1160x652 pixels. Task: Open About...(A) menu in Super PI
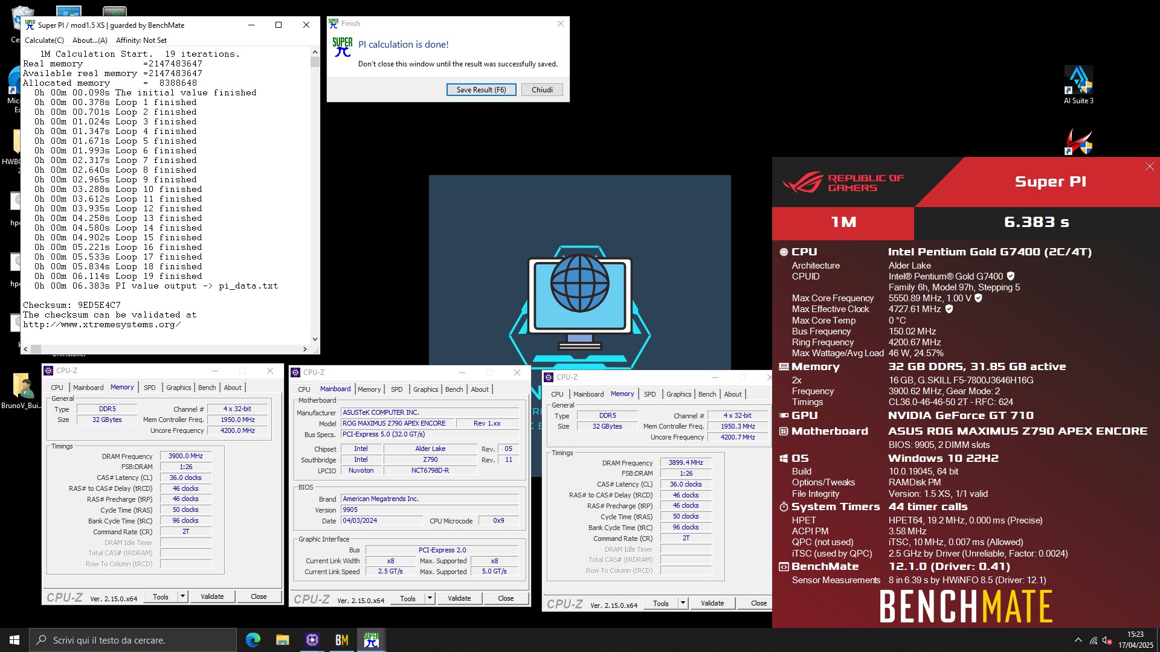tap(89, 40)
